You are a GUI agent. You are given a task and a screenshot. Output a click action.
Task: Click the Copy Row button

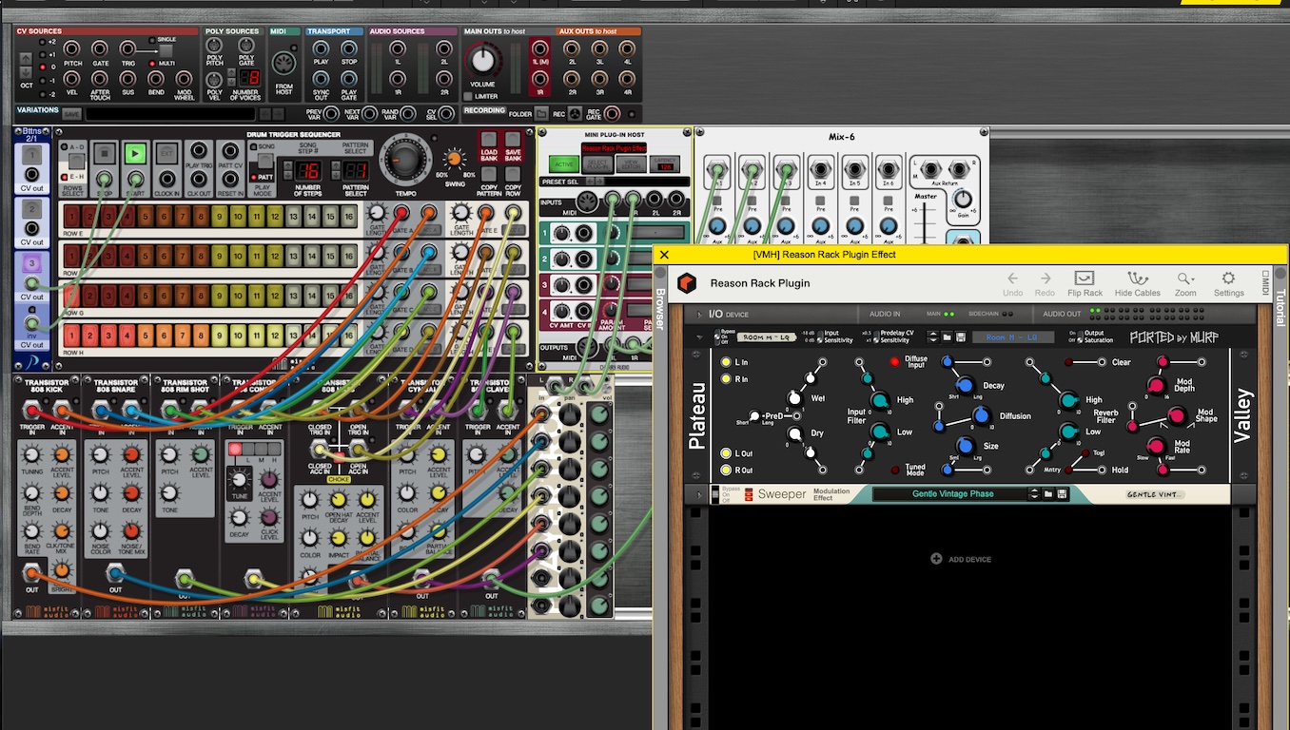click(513, 174)
